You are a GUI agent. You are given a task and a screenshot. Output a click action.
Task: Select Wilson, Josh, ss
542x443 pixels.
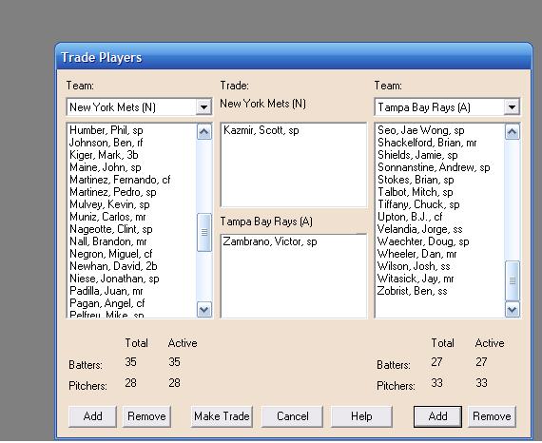pos(414,266)
